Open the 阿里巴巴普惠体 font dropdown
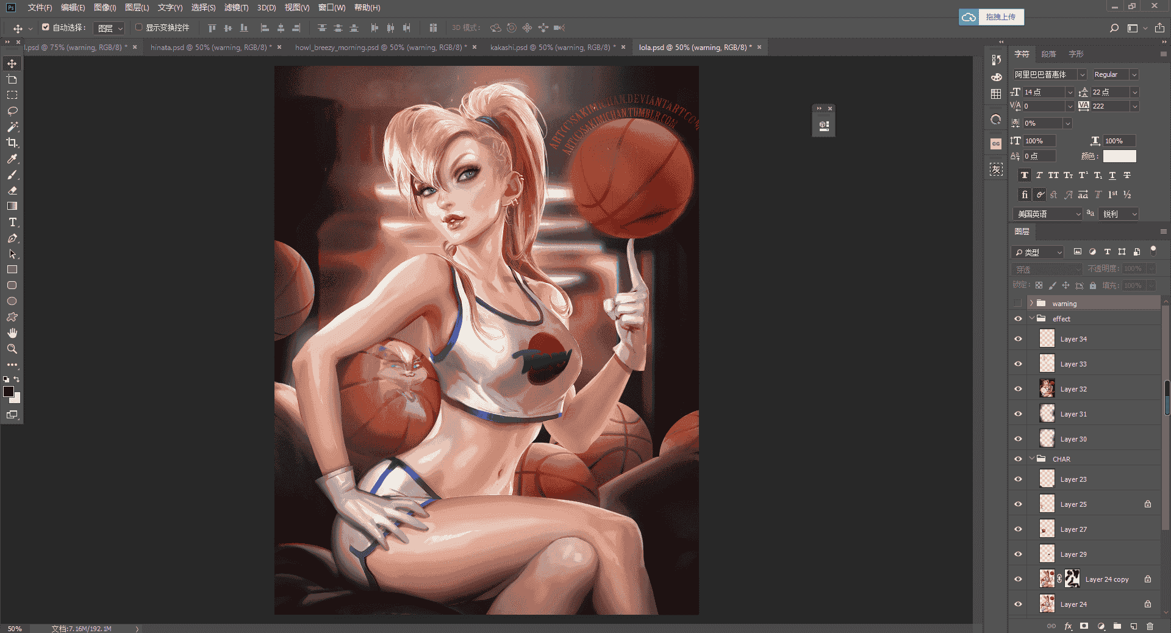Viewport: 1171px width, 633px height. [x=1082, y=74]
